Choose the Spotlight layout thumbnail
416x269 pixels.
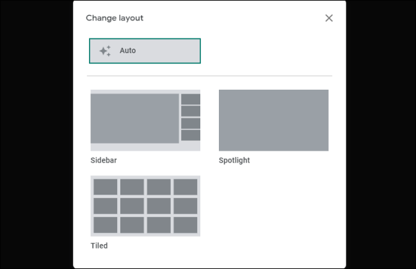[x=273, y=120]
